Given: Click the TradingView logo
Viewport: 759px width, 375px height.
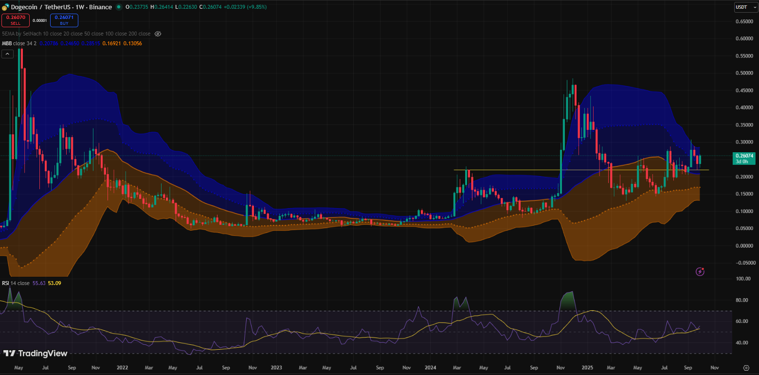Looking at the screenshot, I should (36, 354).
